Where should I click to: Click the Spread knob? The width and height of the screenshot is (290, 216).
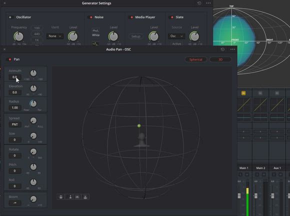[33, 120]
